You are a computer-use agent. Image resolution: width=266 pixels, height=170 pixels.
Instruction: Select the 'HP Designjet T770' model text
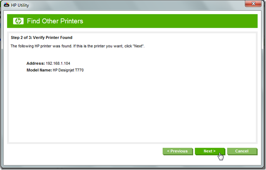(x=68, y=70)
